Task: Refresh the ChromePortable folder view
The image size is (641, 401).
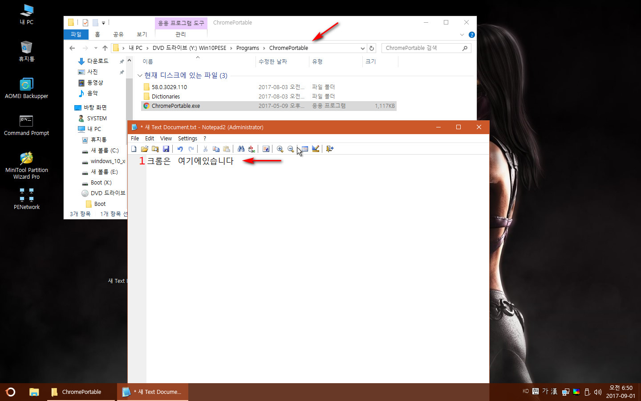Action: pyautogui.click(x=372, y=48)
